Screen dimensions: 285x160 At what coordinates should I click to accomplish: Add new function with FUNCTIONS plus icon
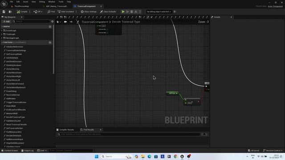point(50,43)
